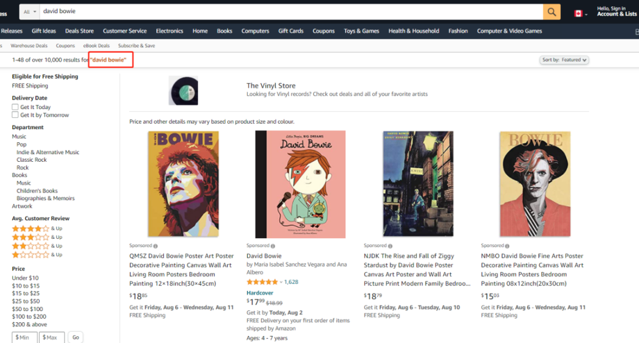Filter by Biographies & Memoirs
Image resolution: width=639 pixels, height=343 pixels.
45,198
